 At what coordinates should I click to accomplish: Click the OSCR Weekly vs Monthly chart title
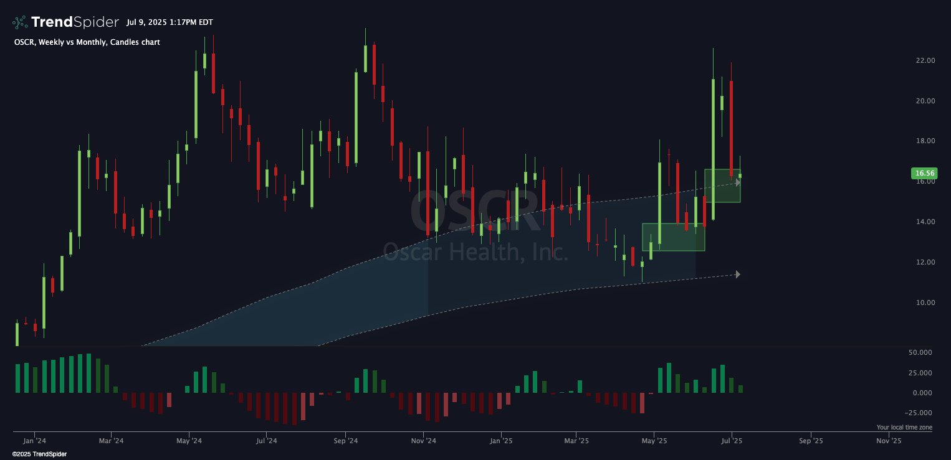coord(87,42)
